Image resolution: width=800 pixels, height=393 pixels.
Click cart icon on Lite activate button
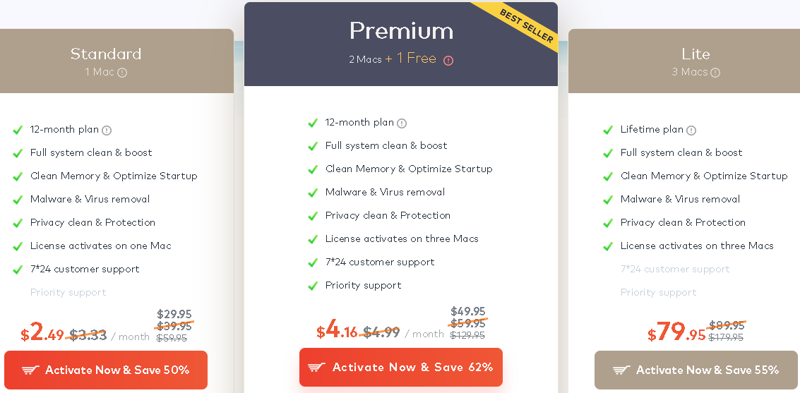(x=621, y=370)
